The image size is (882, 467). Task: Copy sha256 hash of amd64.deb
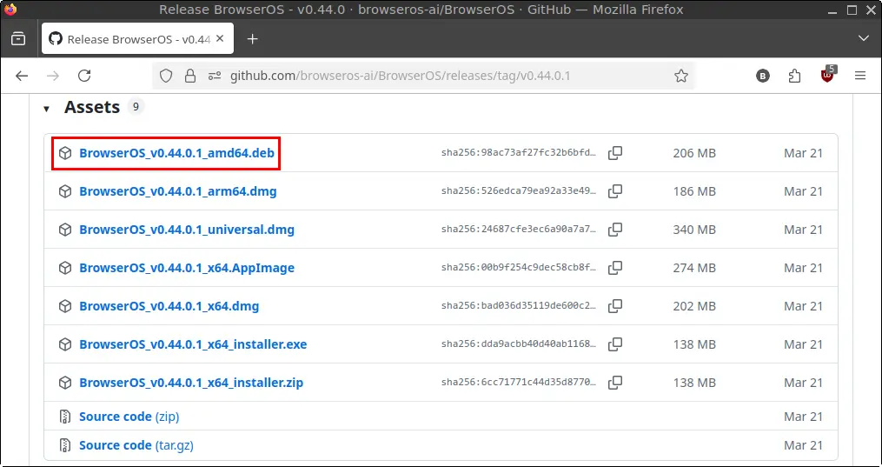pos(615,153)
